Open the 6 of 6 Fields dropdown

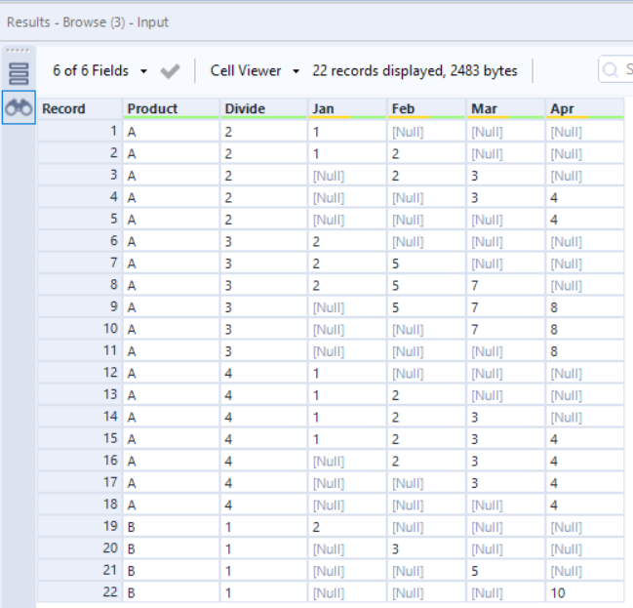[x=100, y=71]
